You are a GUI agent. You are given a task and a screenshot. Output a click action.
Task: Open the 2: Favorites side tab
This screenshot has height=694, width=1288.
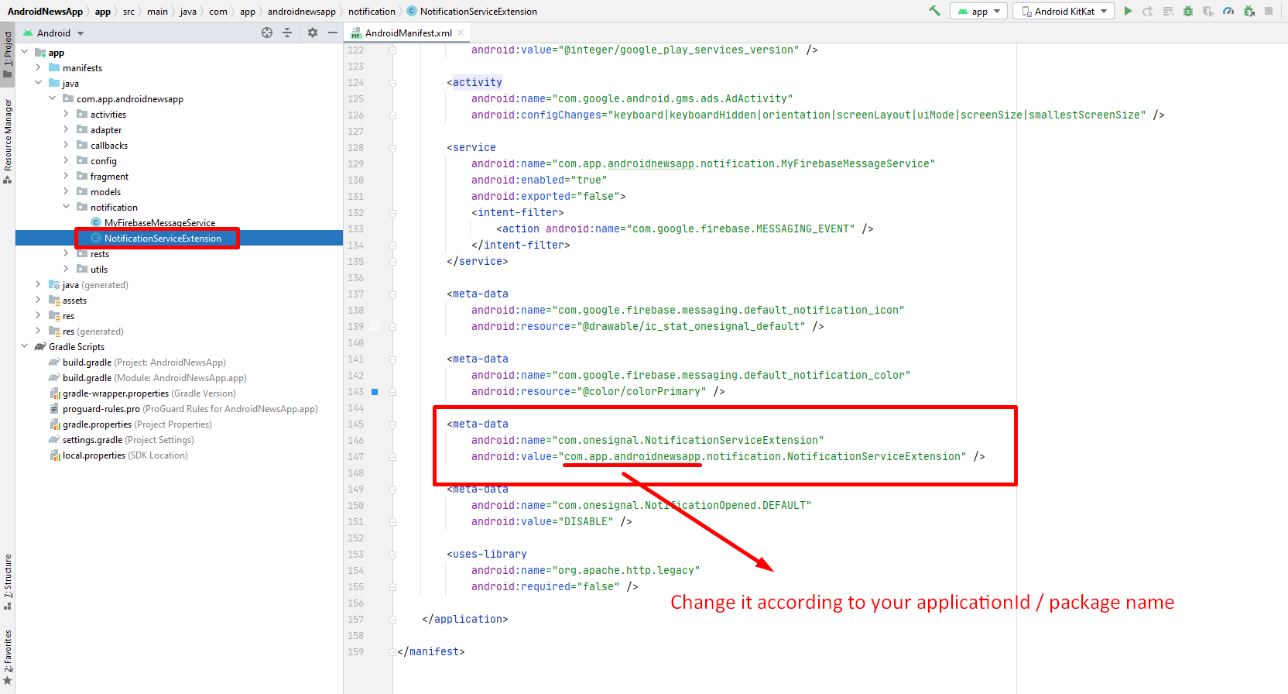point(8,657)
